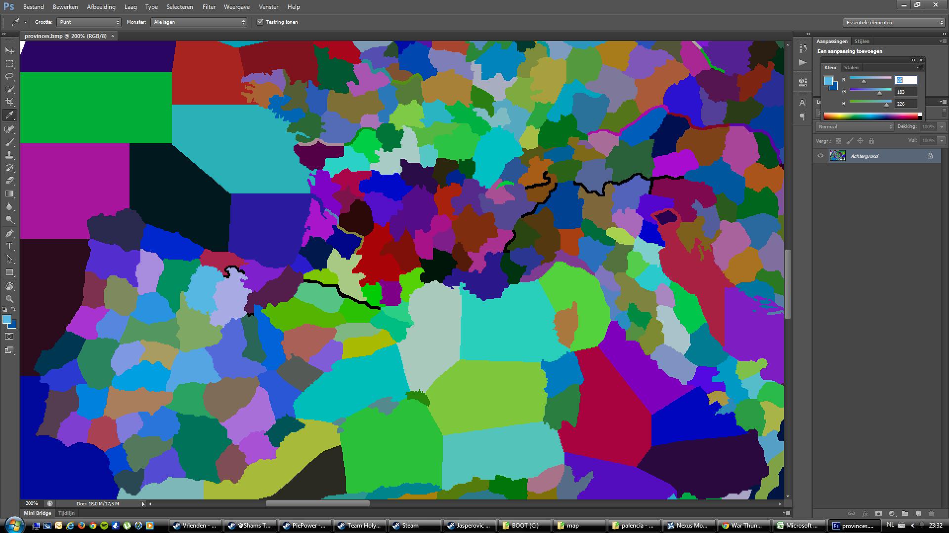The width and height of the screenshot is (949, 533).
Task: Toggle lock transparent pixels for layer
Action: [x=838, y=141]
